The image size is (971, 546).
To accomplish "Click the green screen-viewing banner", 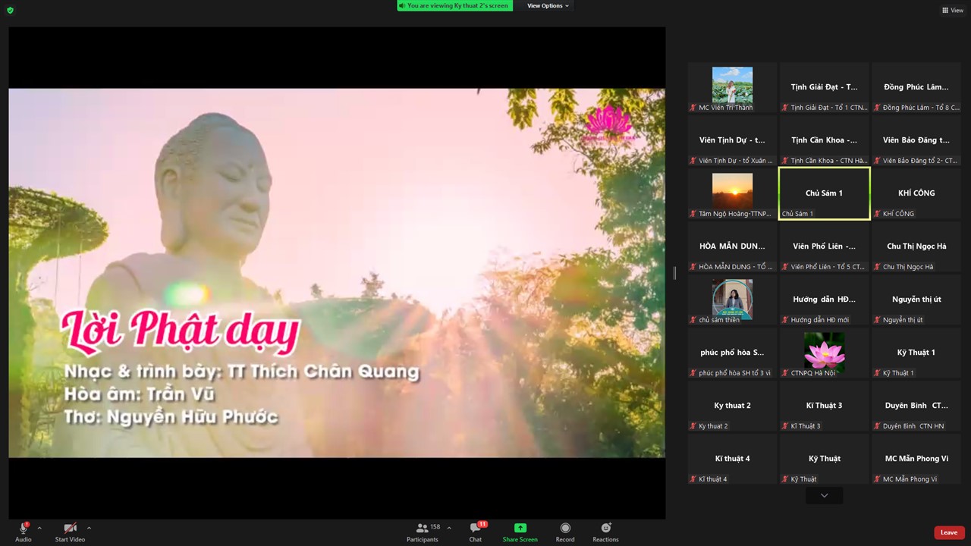I will pyautogui.click(x=454, y=6).
